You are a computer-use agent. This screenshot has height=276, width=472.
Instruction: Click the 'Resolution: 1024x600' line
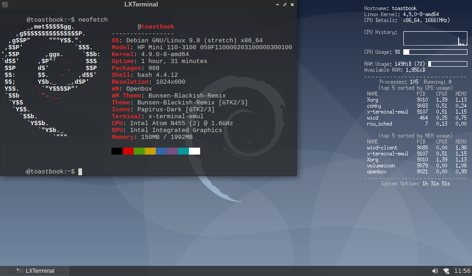click(x=148, y=82)
